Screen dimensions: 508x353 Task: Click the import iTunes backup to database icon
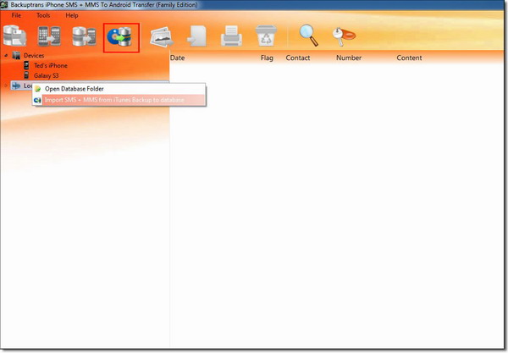coord(119,37)
